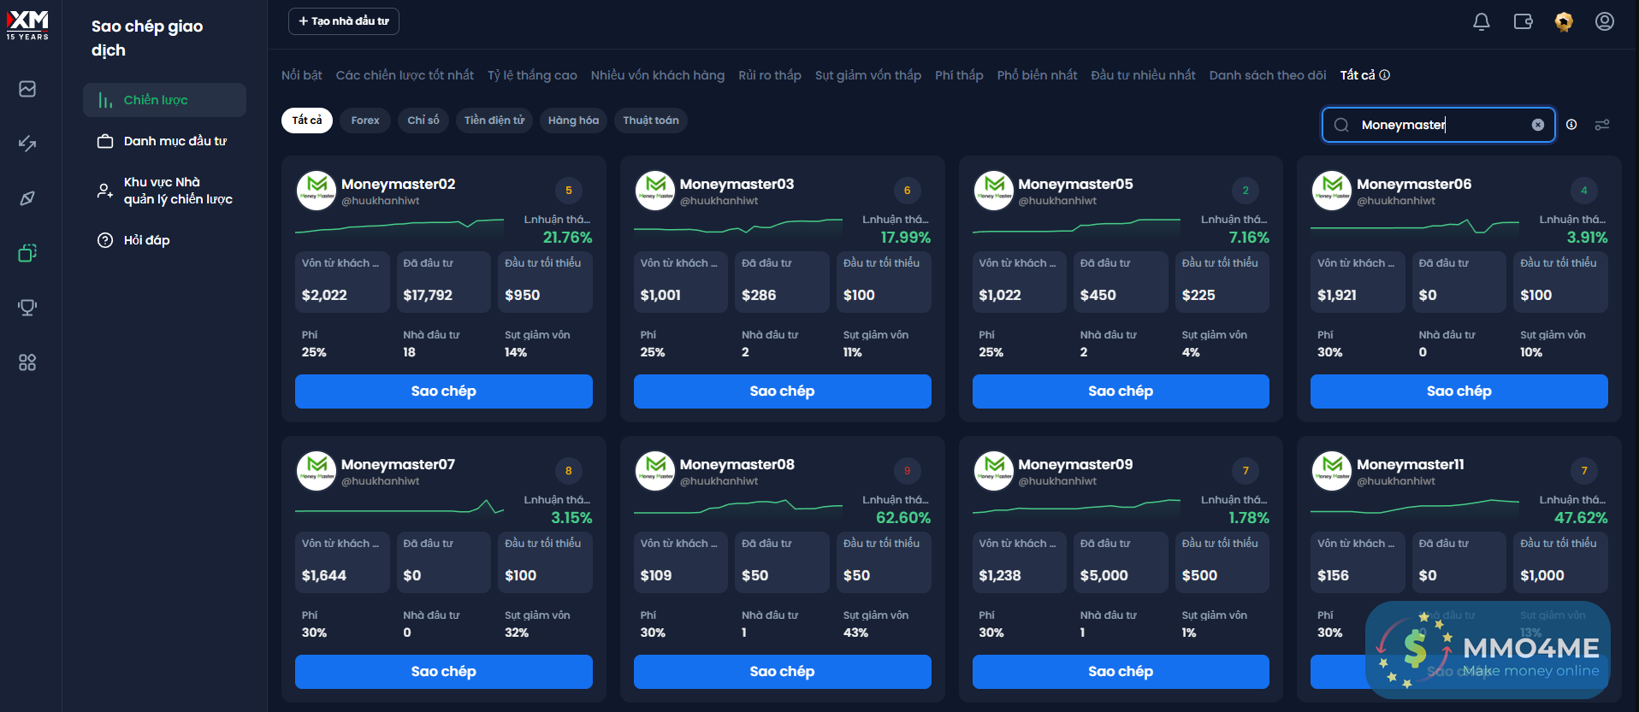Open the wallet icon in top bar

pos(1523,22)
